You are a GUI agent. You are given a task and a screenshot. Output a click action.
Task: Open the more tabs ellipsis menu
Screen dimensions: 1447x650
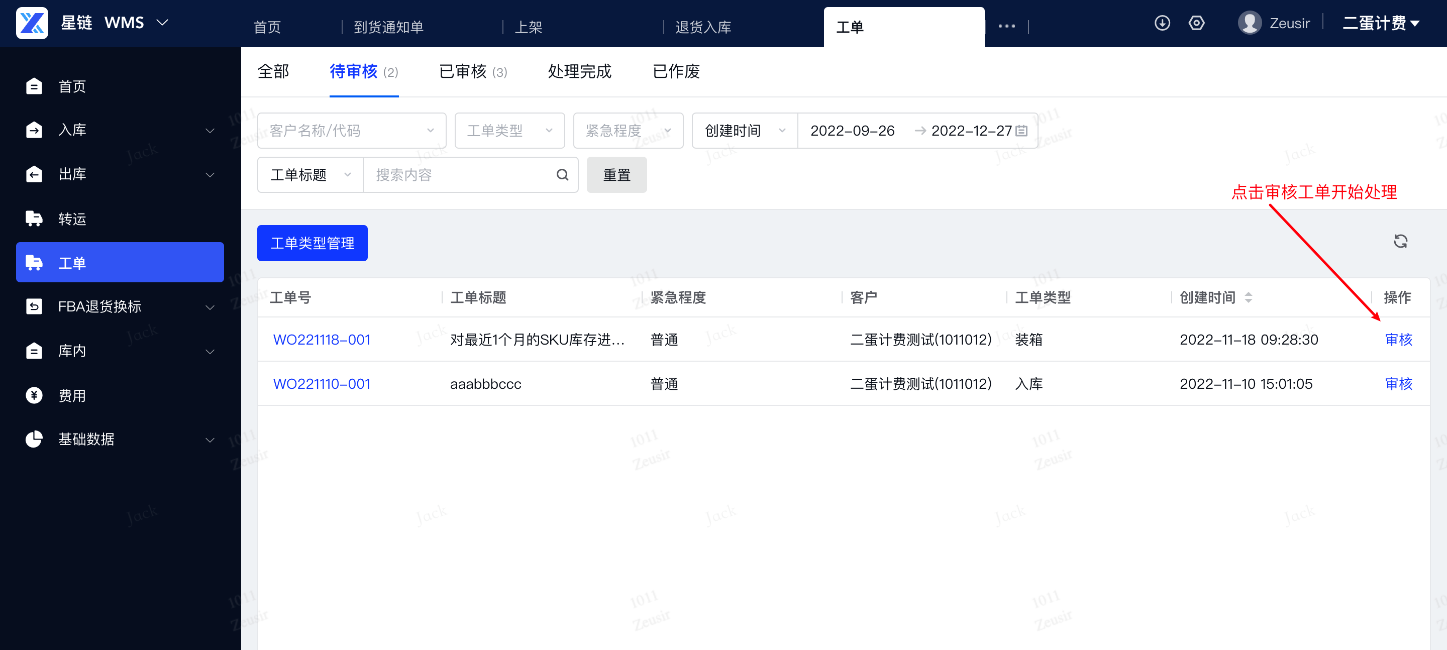(1006, 27)
